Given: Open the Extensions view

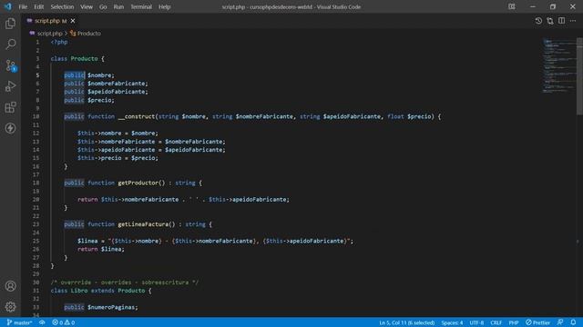Looking at the screenshot, I should [10, 107].
